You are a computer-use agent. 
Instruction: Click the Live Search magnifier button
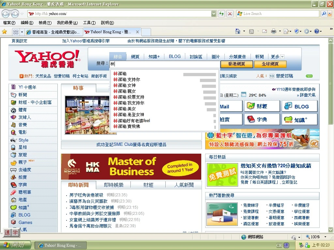324,14
